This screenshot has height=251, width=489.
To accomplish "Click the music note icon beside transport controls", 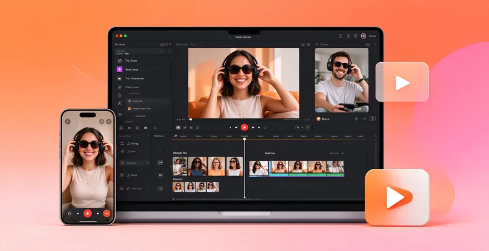I will pyautogui.click(x=265, y=128).
